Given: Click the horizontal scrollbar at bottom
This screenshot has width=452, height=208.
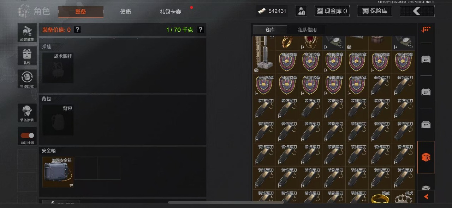Looking at the screenshot, I should point(226,202).
